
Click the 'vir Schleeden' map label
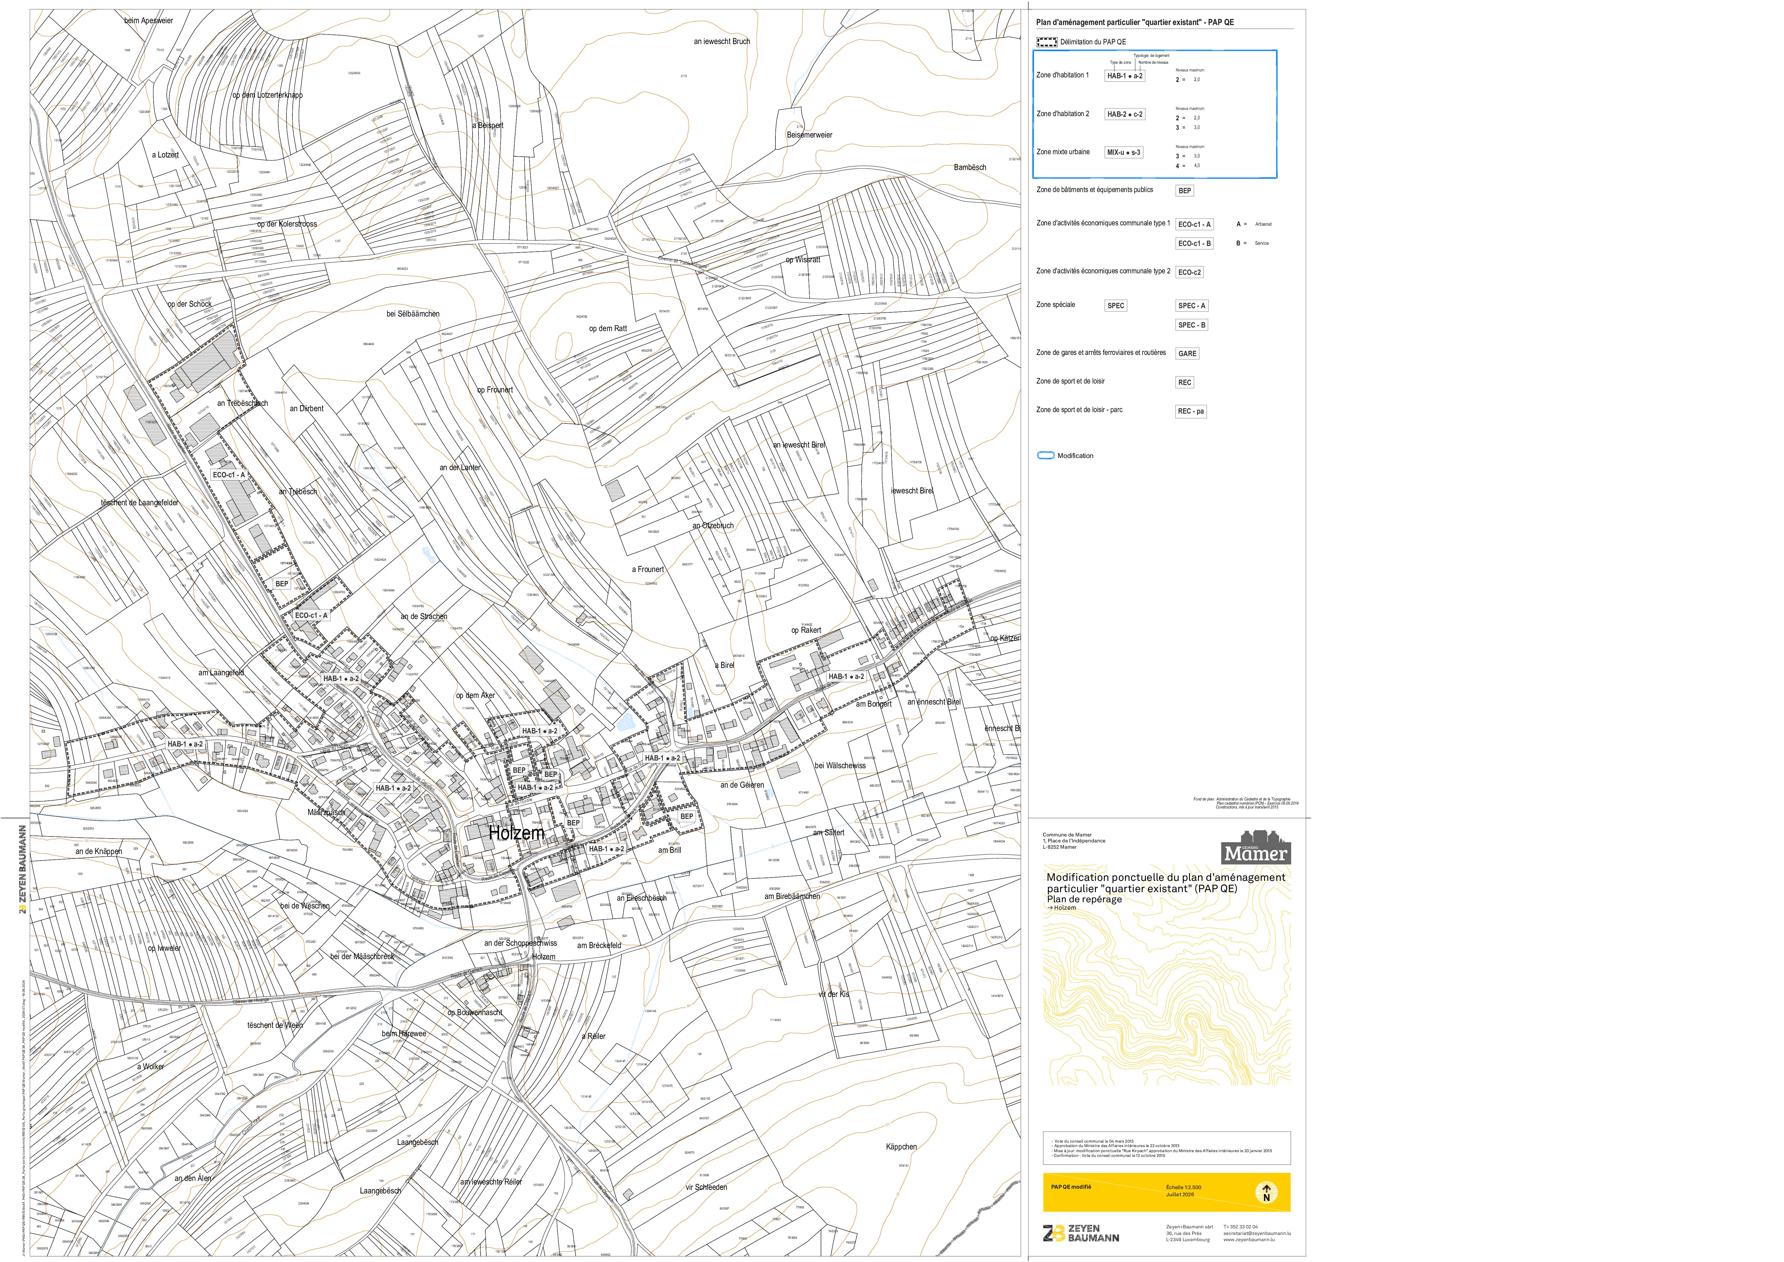[x=706, y=1187]
